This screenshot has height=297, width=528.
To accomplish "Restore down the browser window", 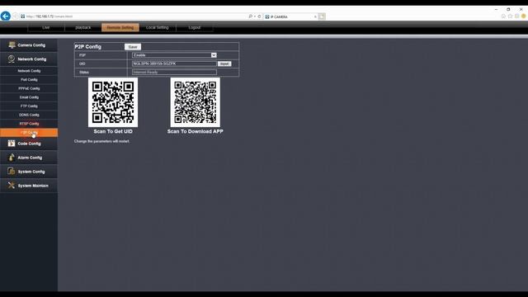I will coord(508,9).
